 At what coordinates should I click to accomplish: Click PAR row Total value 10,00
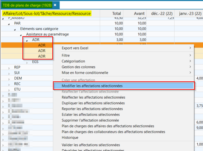[119, 23]
